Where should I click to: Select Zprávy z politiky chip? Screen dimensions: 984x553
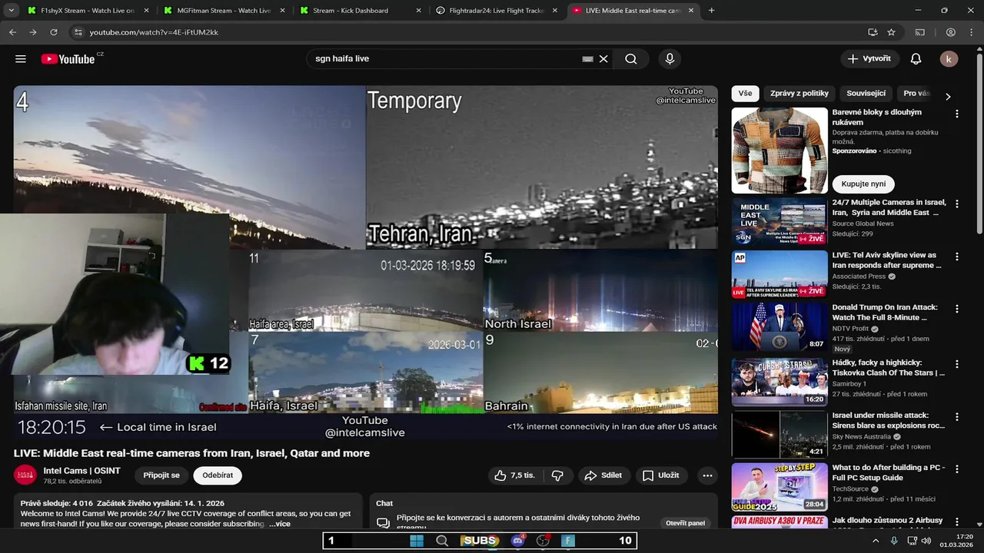(799, 94)
